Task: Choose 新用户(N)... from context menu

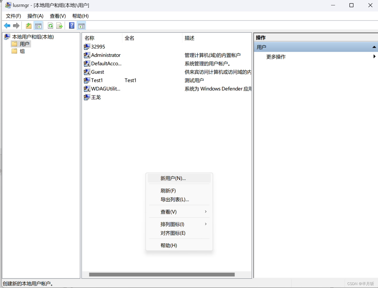Action: [179, 178]
